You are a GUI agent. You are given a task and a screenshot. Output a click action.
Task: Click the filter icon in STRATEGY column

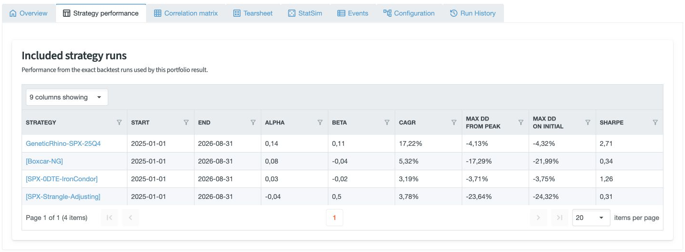tap(119, 122)
